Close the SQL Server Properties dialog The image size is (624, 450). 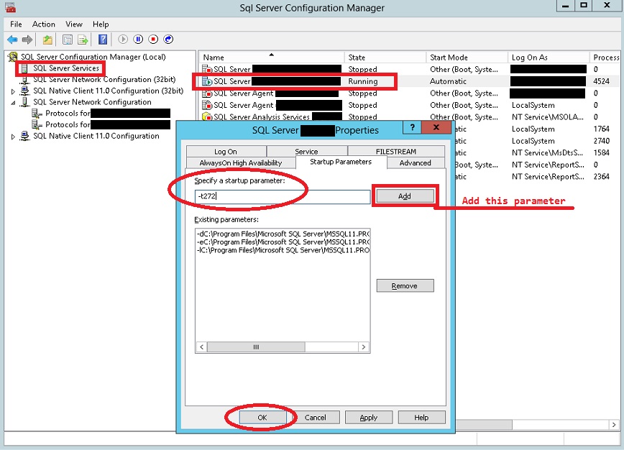point(436,128)
